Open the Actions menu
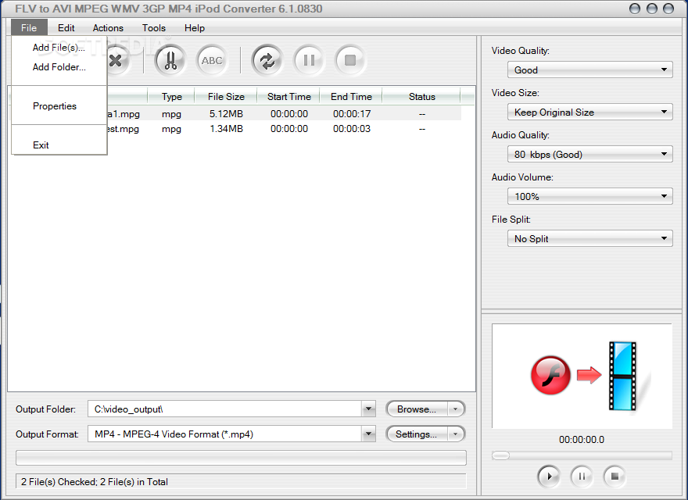 (x=108, y=27)
